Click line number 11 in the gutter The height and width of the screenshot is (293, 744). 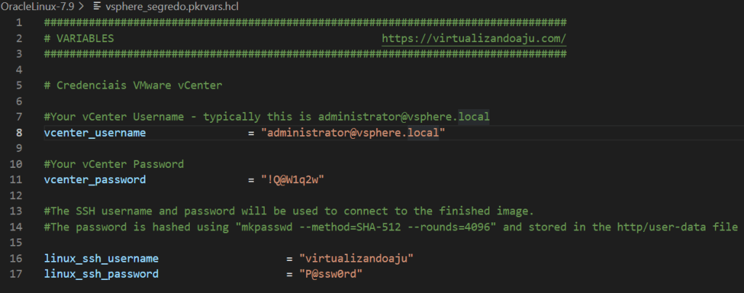coord(17,180)
